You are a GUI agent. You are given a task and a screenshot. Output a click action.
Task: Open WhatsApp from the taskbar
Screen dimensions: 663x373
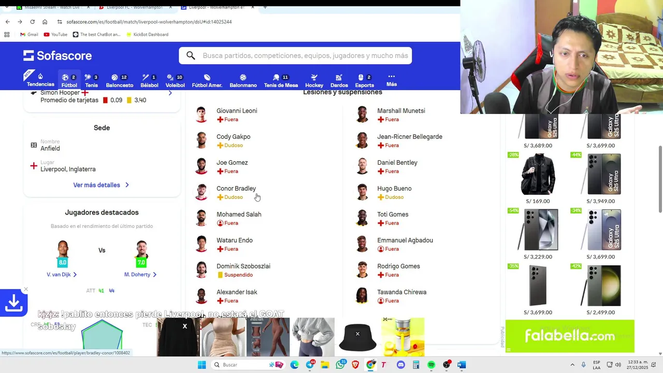click(x=340, y=365)
